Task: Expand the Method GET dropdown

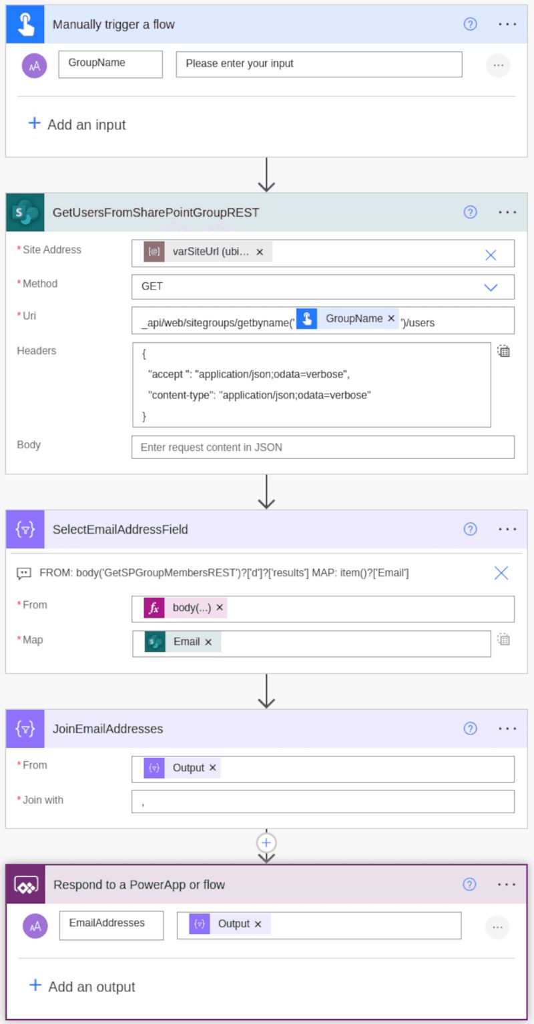Action: (x=491, y=287)
